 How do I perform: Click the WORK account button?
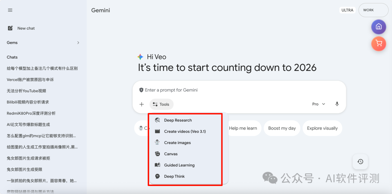pyautogui.click(x=373, y=10)
